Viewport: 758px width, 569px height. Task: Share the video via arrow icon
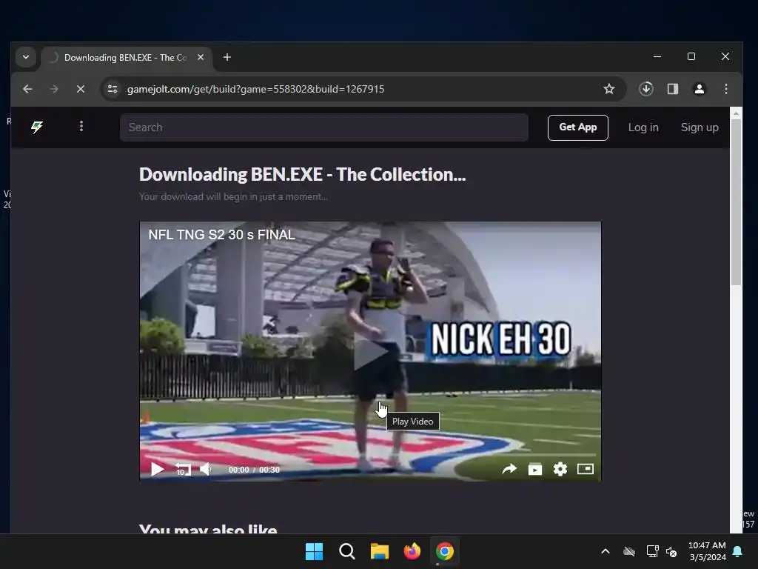(509, 469)
